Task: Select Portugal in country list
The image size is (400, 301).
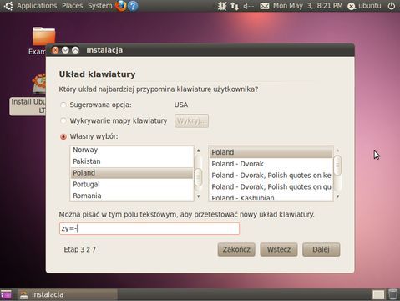Action: coord(132,185)
